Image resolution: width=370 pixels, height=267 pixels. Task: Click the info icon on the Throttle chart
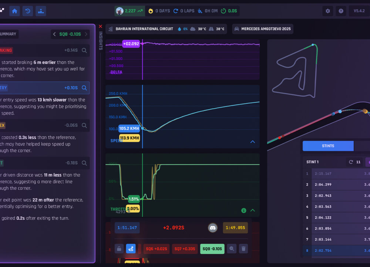click(243, 210)
